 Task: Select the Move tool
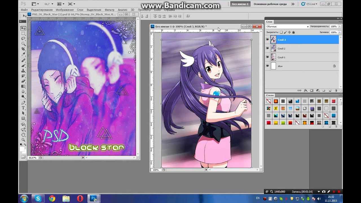[x=23, y=28]
